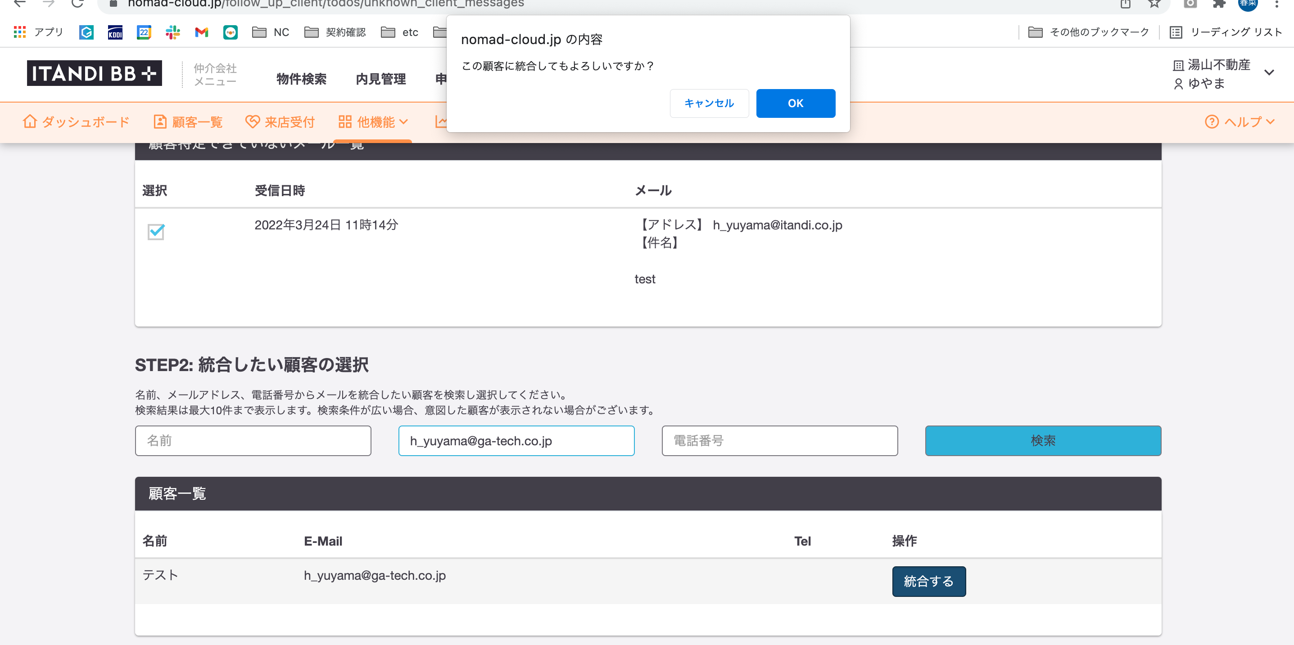The image size is (1294, 645).
Task: Open リーディング リスト panel
Action: click(x=1225, y=32)
